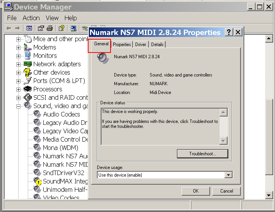Expand the Network adapters node
Screen dimensions: 275x212
click(x=18, y=64)
